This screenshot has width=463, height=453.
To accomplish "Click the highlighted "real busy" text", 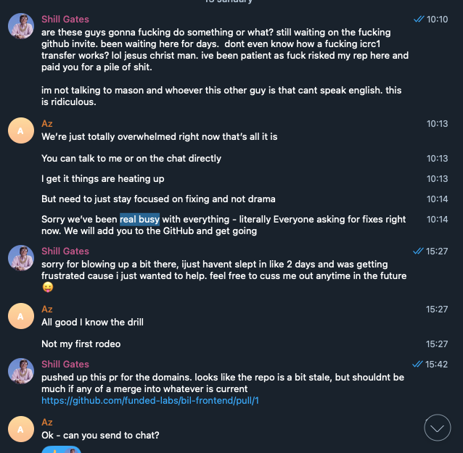I will point(139,220).
